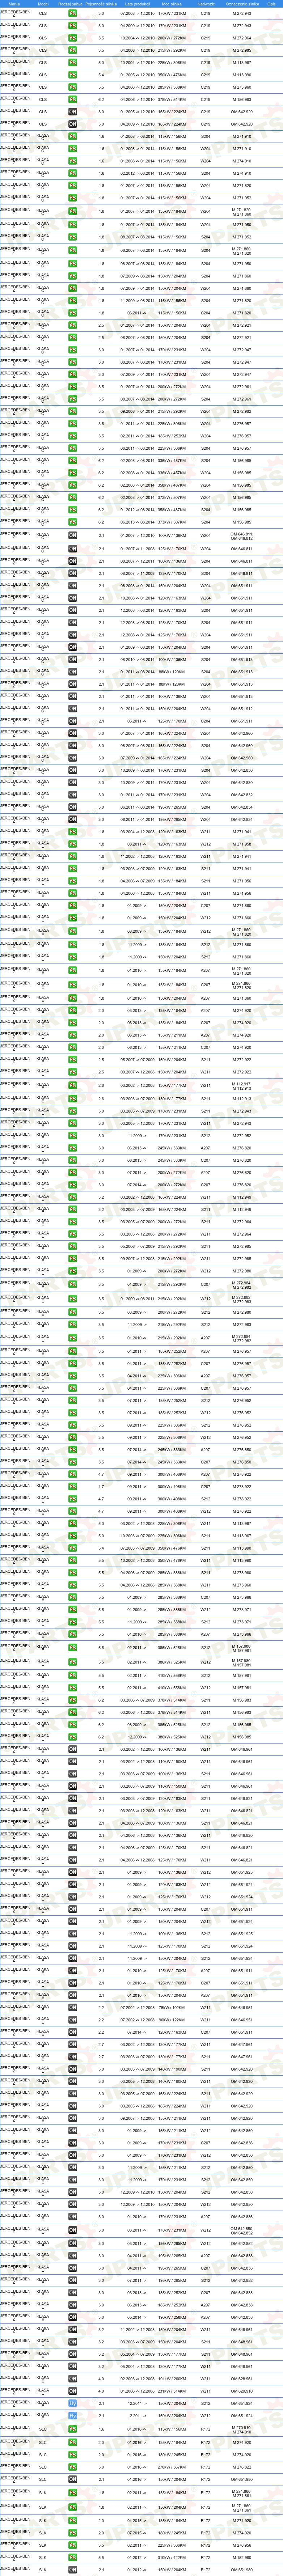Click the Model column header
This screenshot has height=2576, width=283.
click(43, 4)
